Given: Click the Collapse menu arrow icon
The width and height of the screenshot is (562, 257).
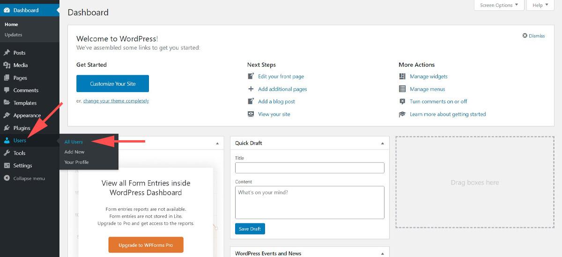Looking at the screenshot, I should 7,178.
